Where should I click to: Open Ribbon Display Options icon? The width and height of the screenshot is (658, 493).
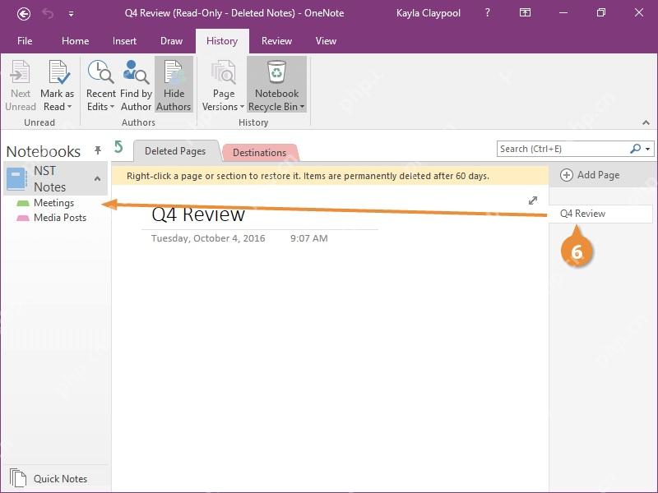pyautogui.click(x=525, y=13)
